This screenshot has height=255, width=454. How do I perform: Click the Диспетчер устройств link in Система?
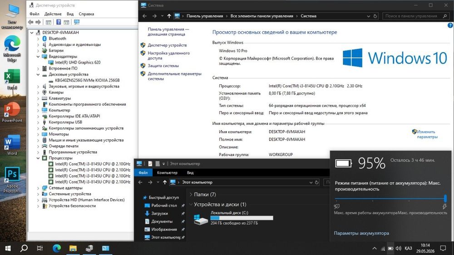167,45
